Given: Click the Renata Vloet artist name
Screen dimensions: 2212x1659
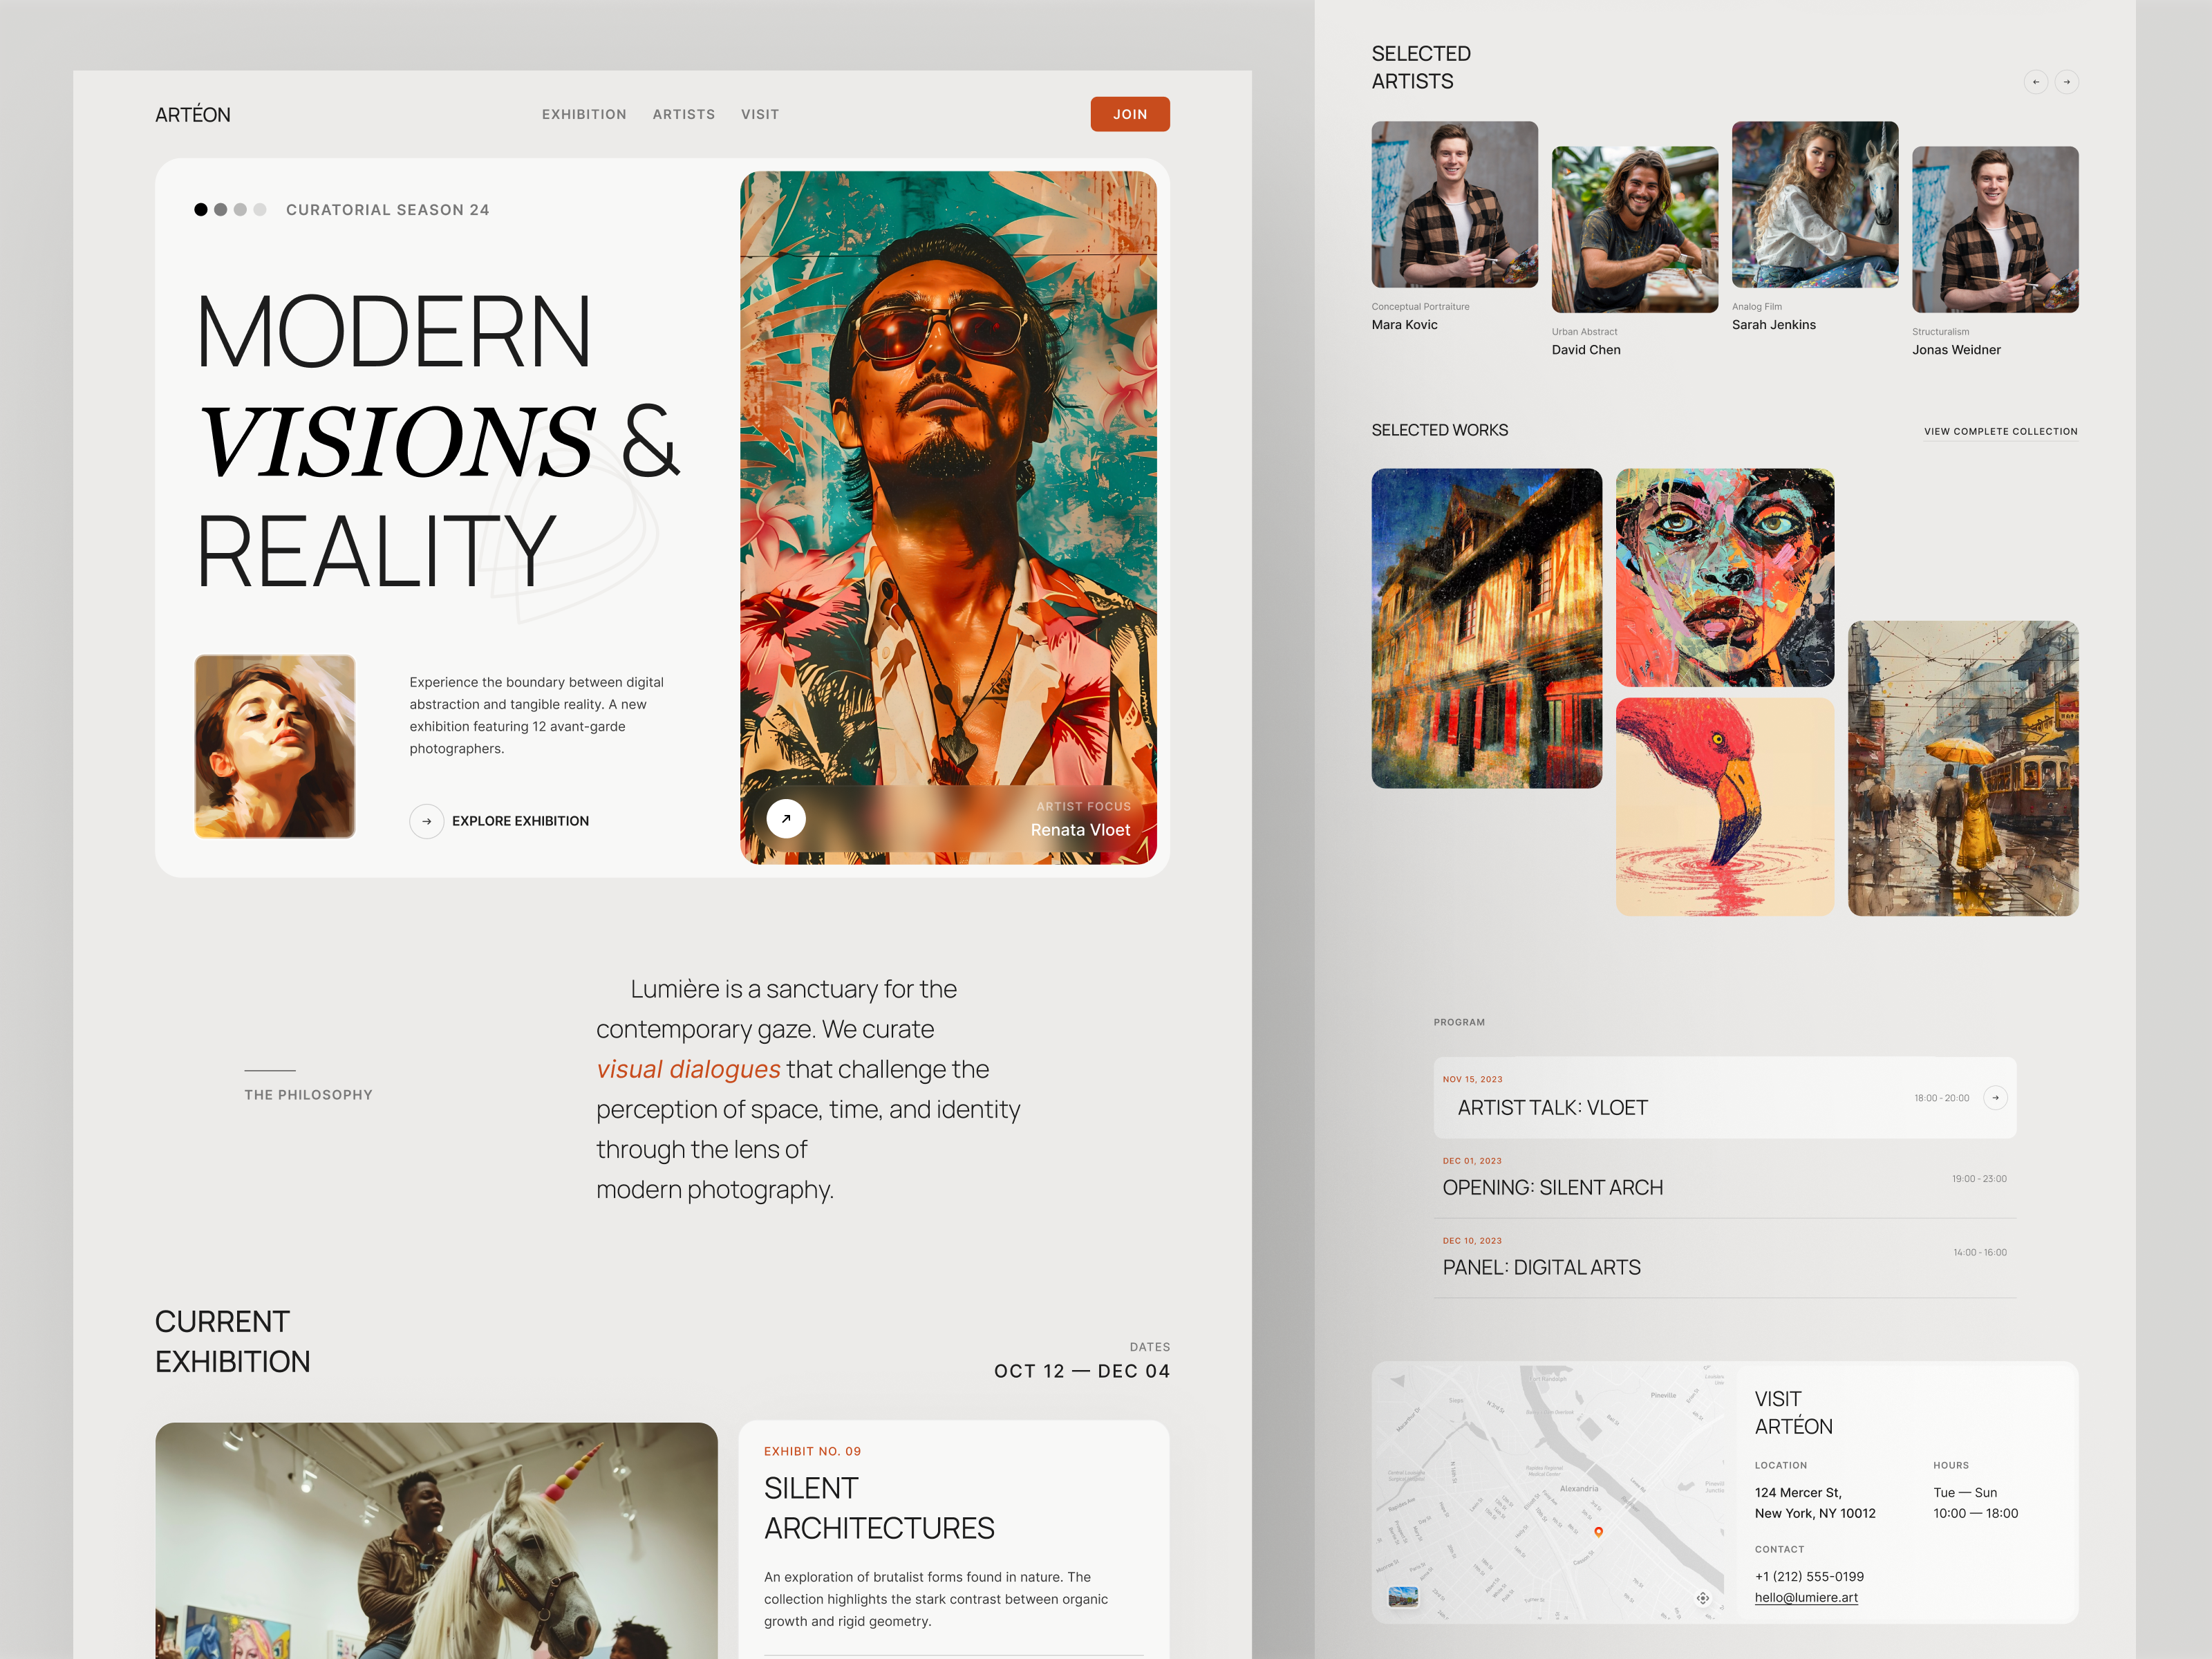Looking at the screenshot, I should pyautogui.click(x=1080, y=830).
